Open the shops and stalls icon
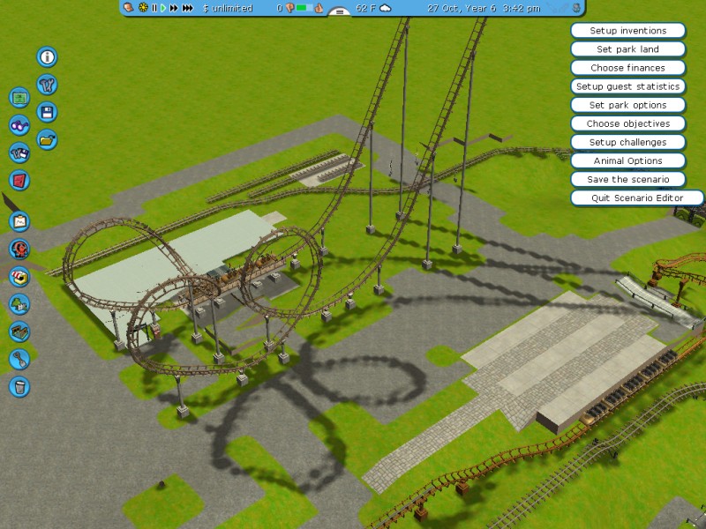 coord(19,277)
